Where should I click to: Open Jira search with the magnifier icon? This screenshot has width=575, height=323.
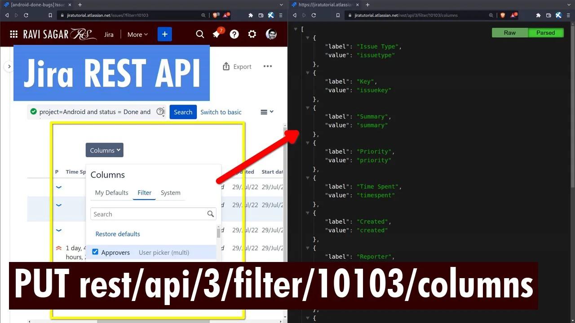(200, 34)
